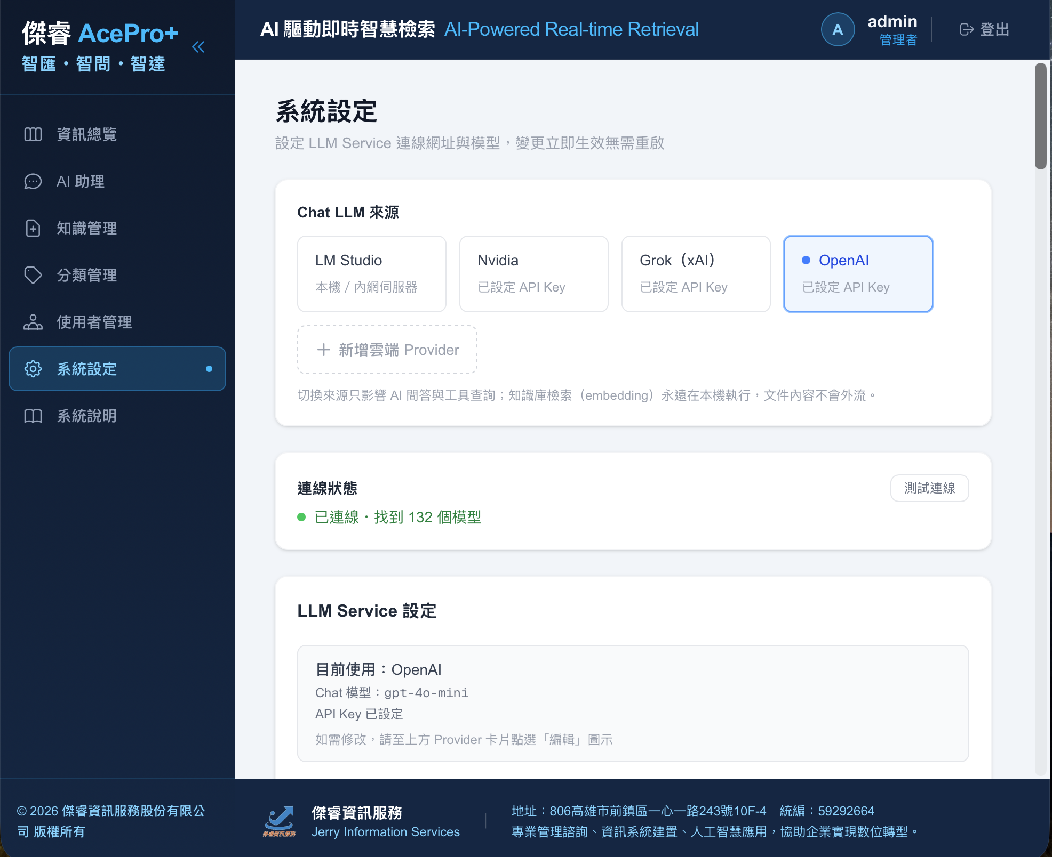Screen dimensions: 1052x857
Task: Click the 知識管理 document-plus icon
Action: (x=33, y=228)
